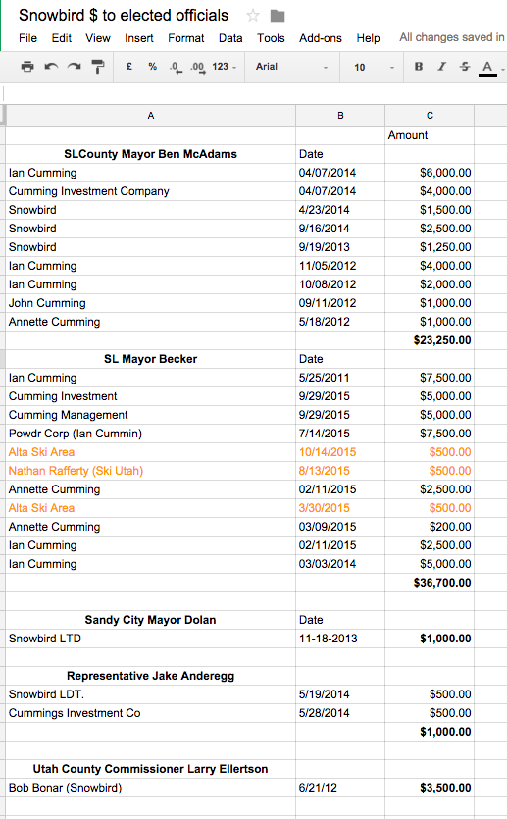This screenshot has height=819, width=507.
Task: Undo the last action
Action: (x=51, y=67)
